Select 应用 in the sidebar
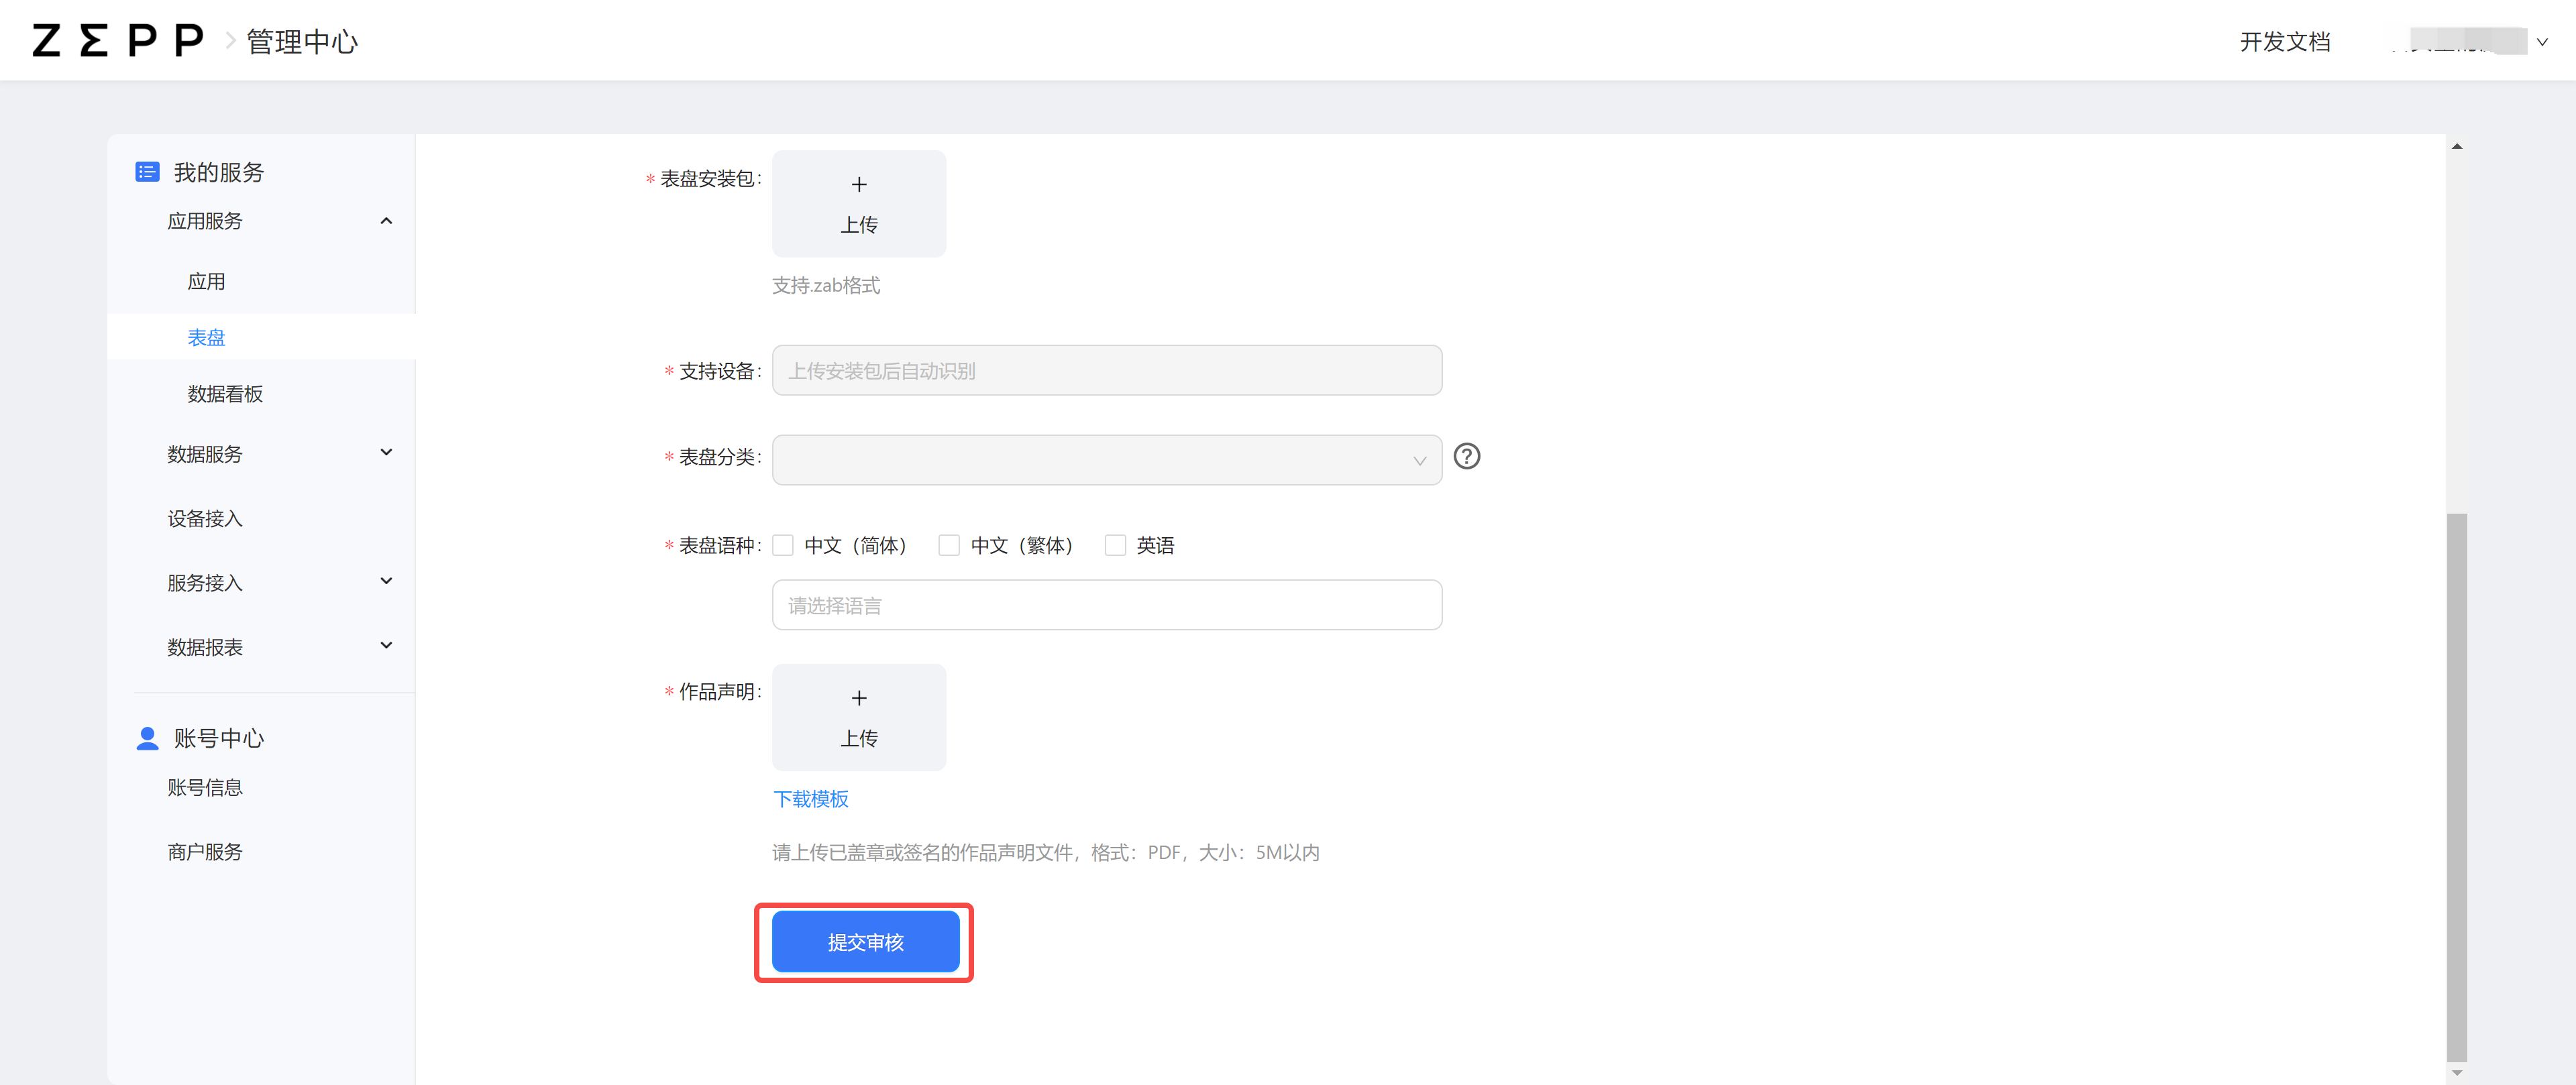2576x1085 pixels. pos(206,282)
